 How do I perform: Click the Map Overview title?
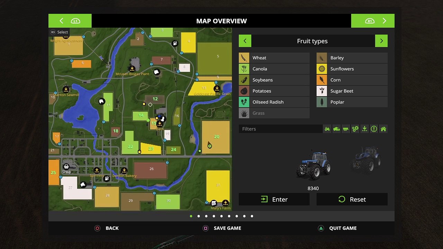coord(221,21)
